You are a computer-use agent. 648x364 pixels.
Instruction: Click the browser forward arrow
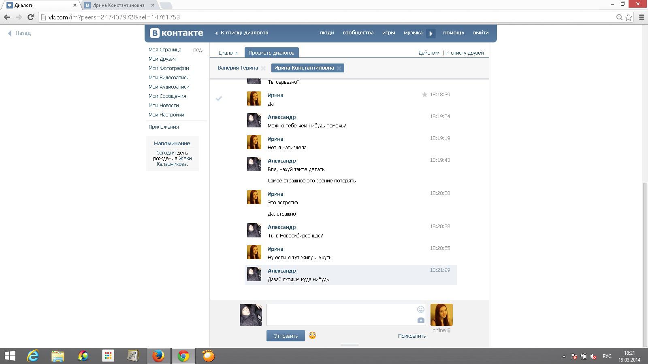click(x=19, y=17)
